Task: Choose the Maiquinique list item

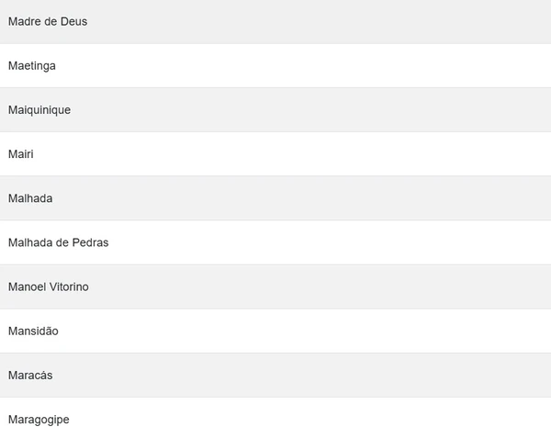Action: 275,109
